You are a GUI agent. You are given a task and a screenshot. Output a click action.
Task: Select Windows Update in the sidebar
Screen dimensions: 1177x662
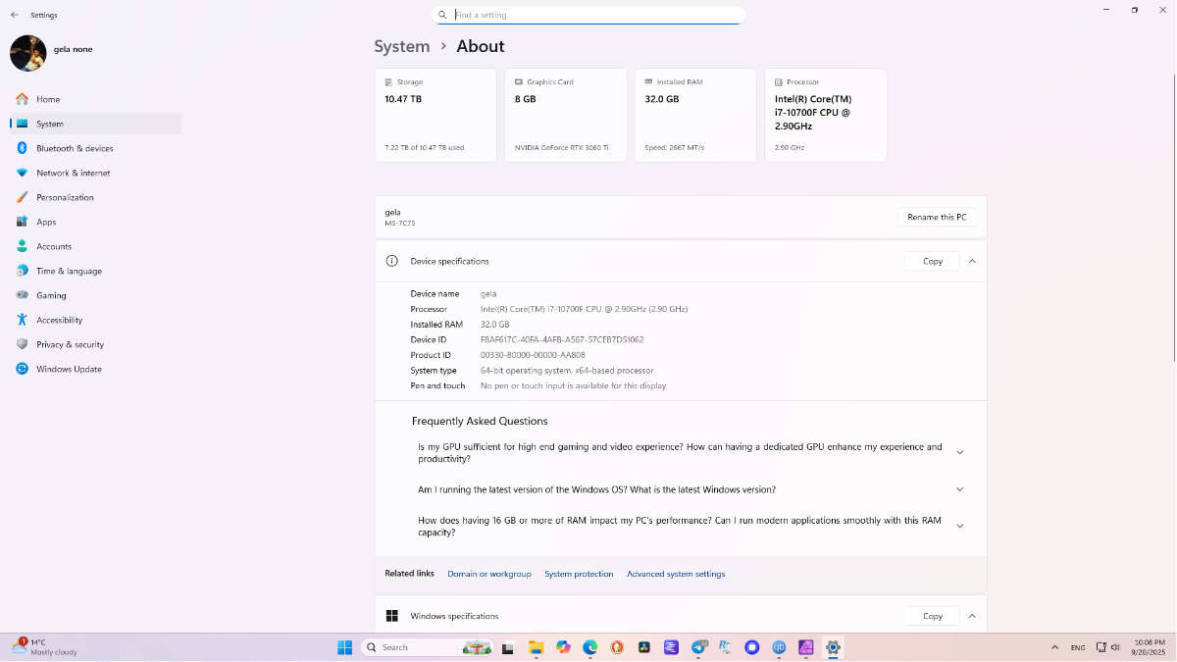(x=69, y=369)
